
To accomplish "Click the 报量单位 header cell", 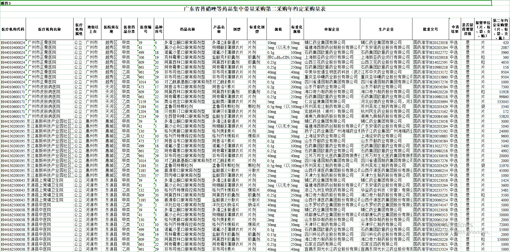I will pos(483,29).
